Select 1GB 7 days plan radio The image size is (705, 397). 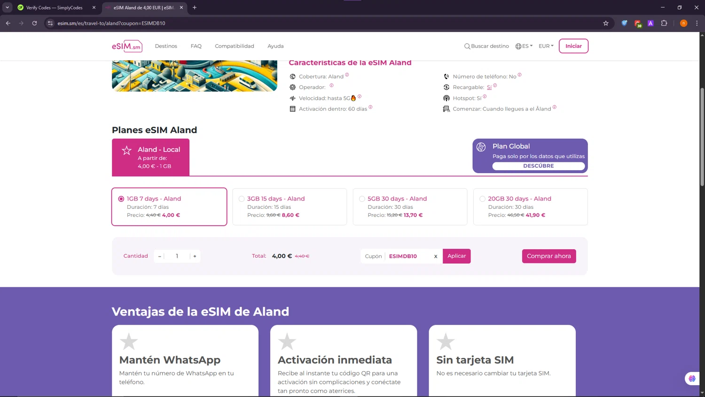coord(121,199)
